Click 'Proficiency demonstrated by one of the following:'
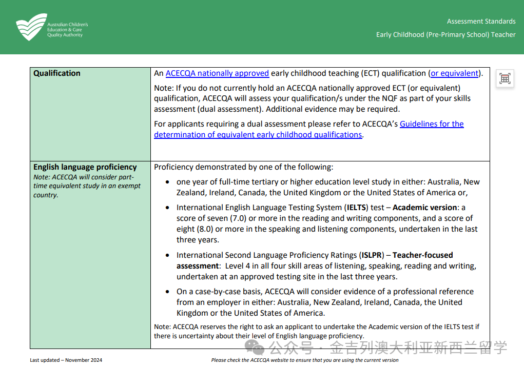 click(x=243, y=167)
